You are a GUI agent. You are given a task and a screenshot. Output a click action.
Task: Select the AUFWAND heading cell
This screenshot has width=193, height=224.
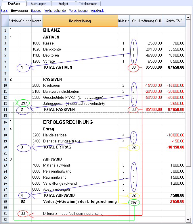(x=80, y=159)
